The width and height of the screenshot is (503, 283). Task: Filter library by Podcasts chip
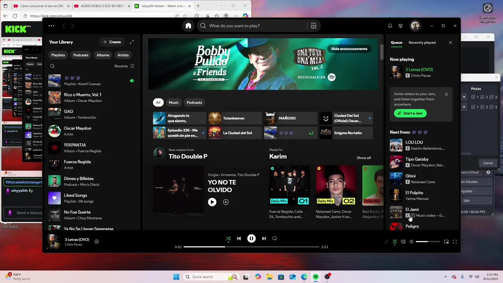[81, 55]
